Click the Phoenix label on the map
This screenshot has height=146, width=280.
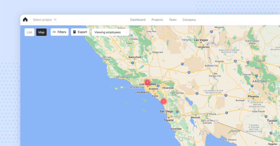253,96
